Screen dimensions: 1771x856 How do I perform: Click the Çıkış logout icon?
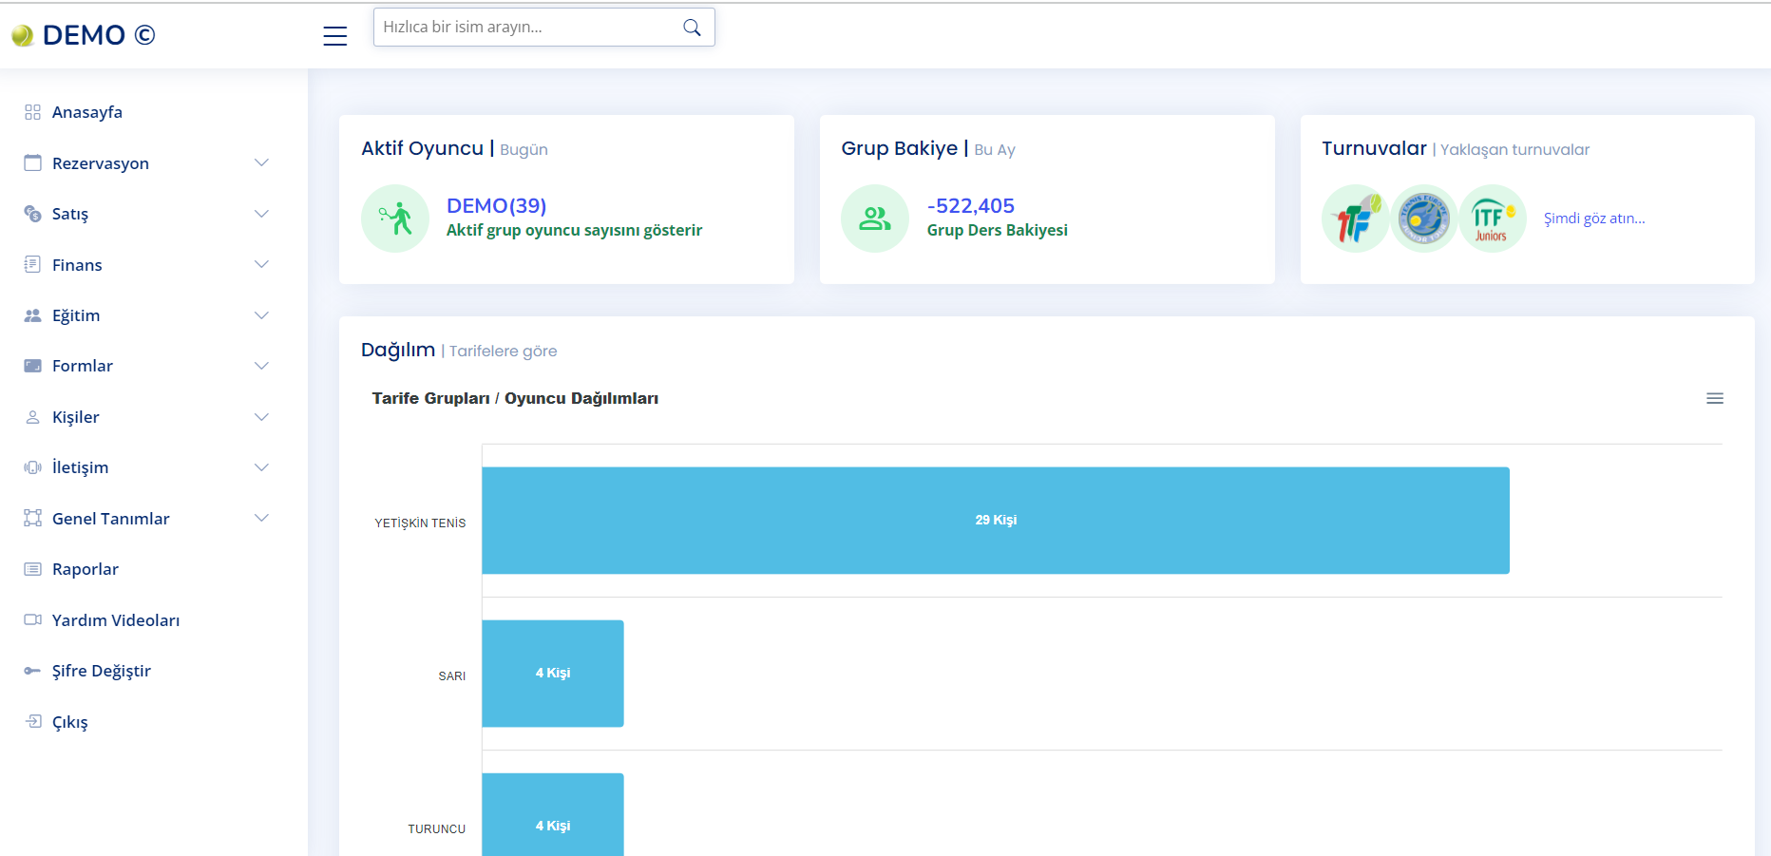point(32,721)
